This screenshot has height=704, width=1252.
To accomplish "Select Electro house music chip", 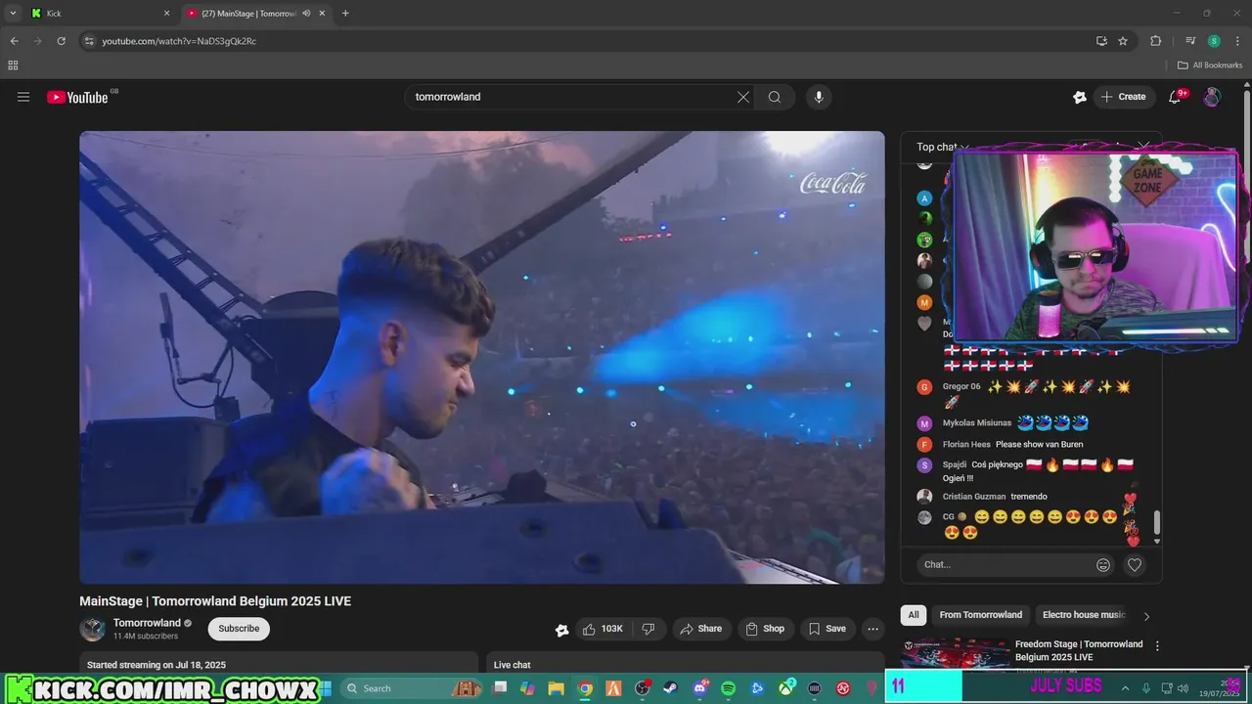I will 1084,615.
